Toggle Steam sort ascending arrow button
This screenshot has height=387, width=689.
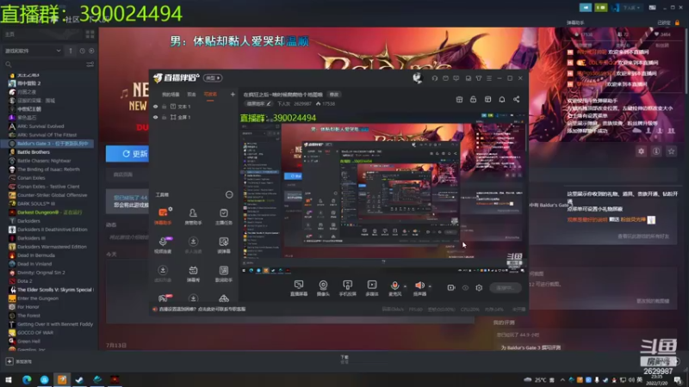(71, 51)
